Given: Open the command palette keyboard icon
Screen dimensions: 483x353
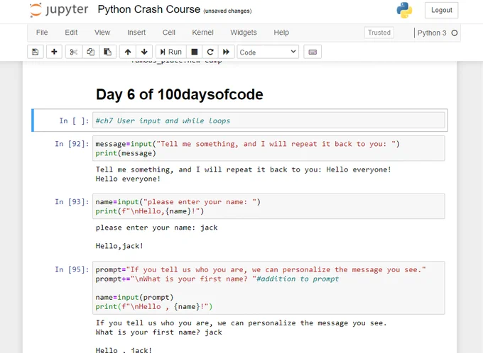Looking at the screenshot, I should coord(313,52).
